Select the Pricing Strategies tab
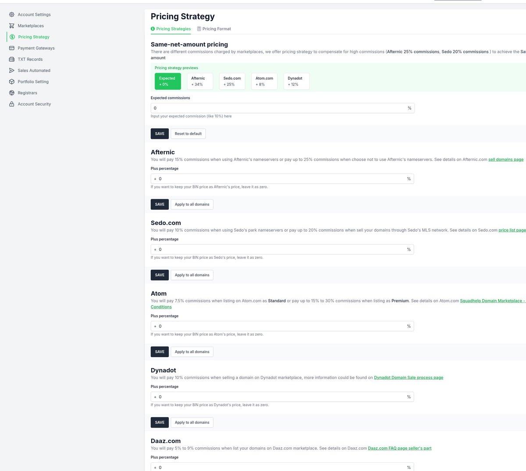526x471 pixels. pyautogui.click(x=171, y=29)
